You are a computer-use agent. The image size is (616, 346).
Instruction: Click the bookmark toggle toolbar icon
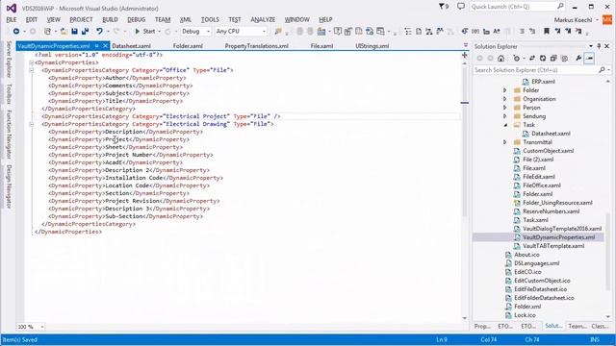coord(547,31)
